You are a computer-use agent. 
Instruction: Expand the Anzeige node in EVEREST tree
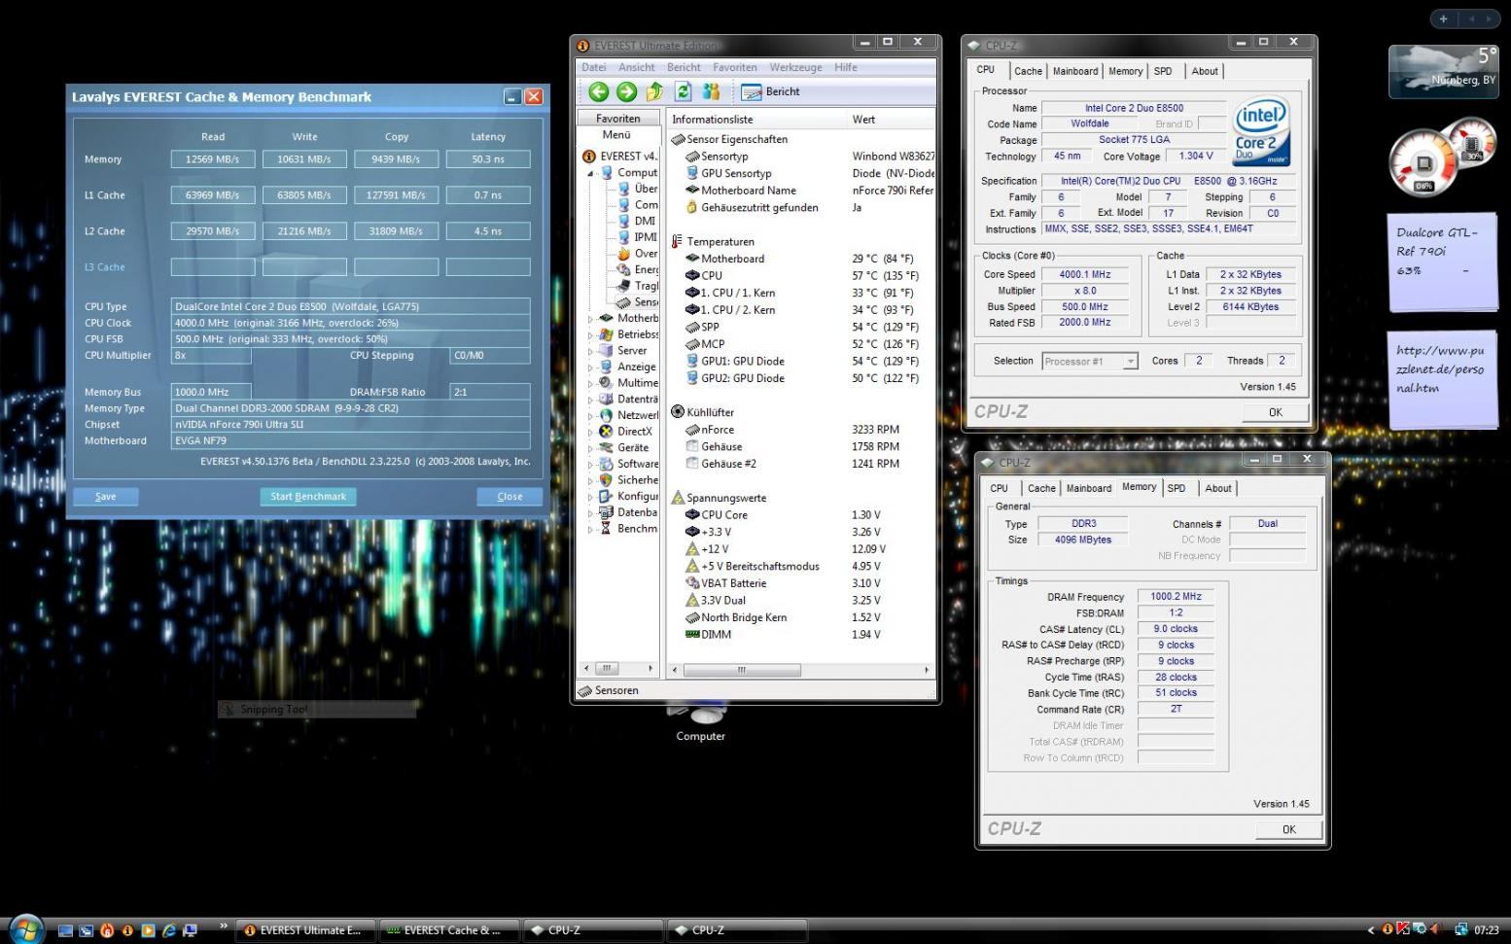[x=590, y=367]
